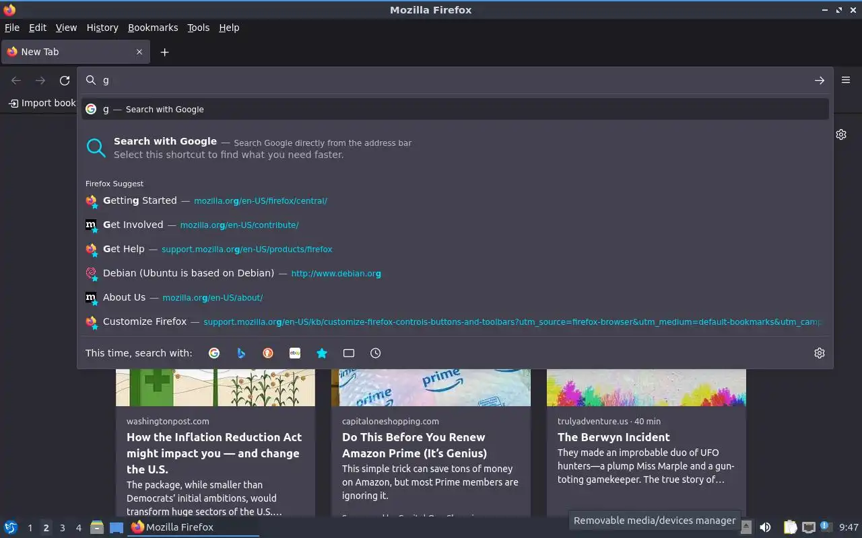Click the Import bookmarks toolbar button
The image size is (862, 538).
click(42, 103)
